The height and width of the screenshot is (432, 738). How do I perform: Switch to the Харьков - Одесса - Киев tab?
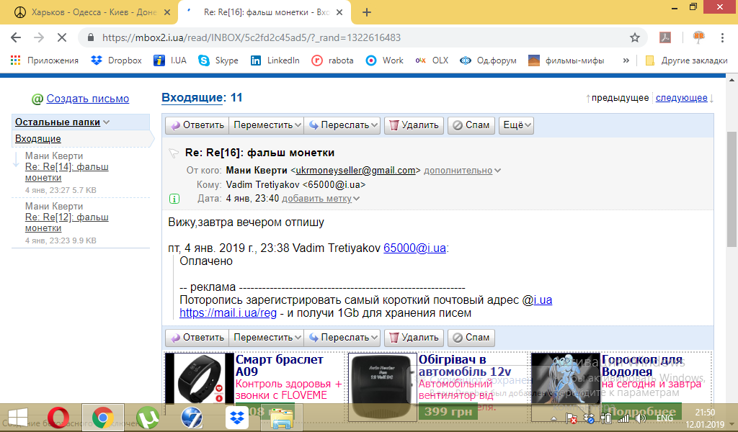(89, 12)
